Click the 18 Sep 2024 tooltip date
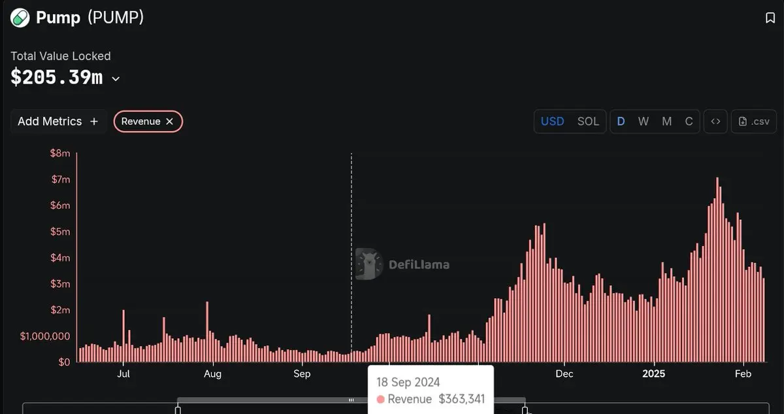 [x=408, y=383]
